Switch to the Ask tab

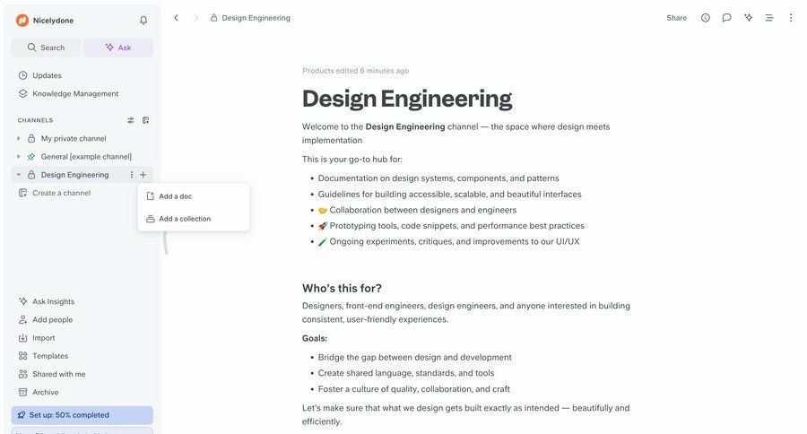pos(117,48)
